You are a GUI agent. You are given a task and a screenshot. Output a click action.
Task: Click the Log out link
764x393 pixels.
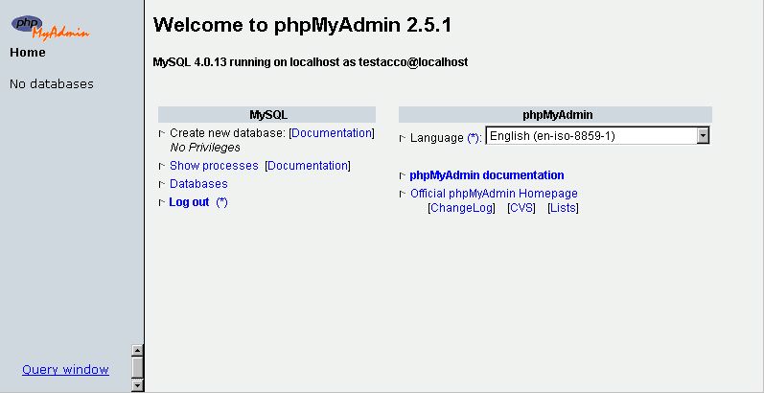[189, 202]
